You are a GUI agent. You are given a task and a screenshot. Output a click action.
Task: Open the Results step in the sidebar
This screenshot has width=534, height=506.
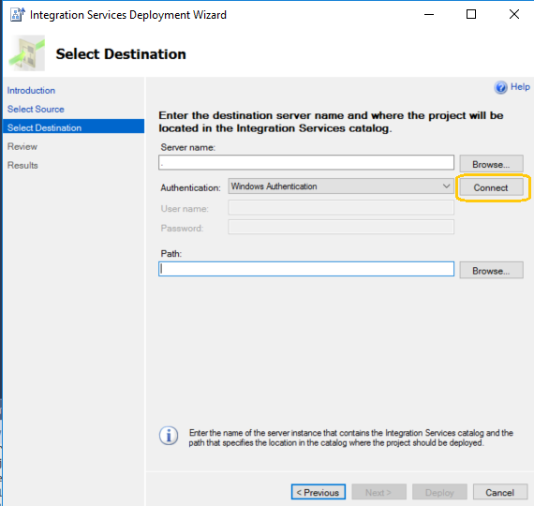[22, 165]
